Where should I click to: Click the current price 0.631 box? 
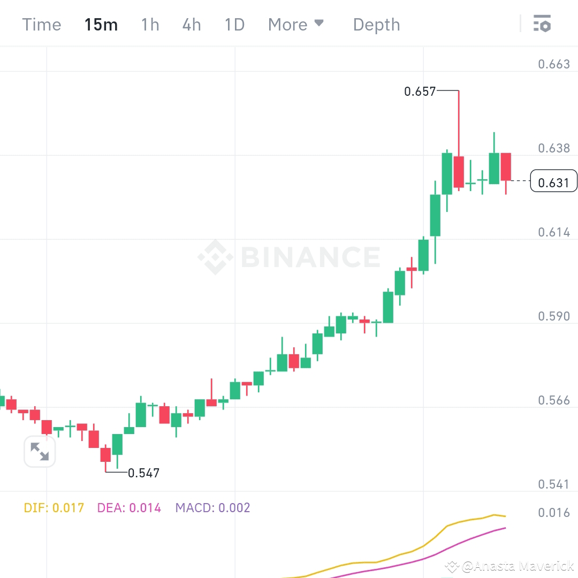[554, 181]
